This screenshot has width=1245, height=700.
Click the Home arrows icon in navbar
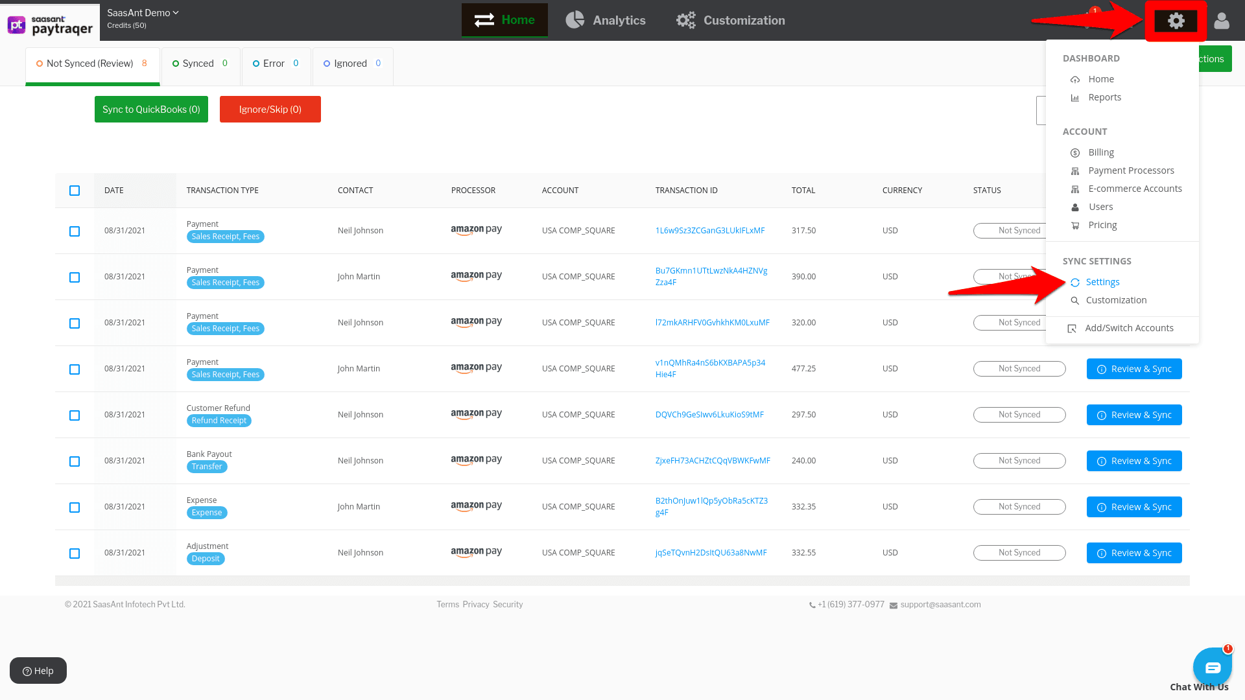click(484, 20)
